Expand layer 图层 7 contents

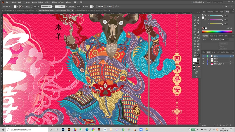pyautogui.click(x=209, y=59)
